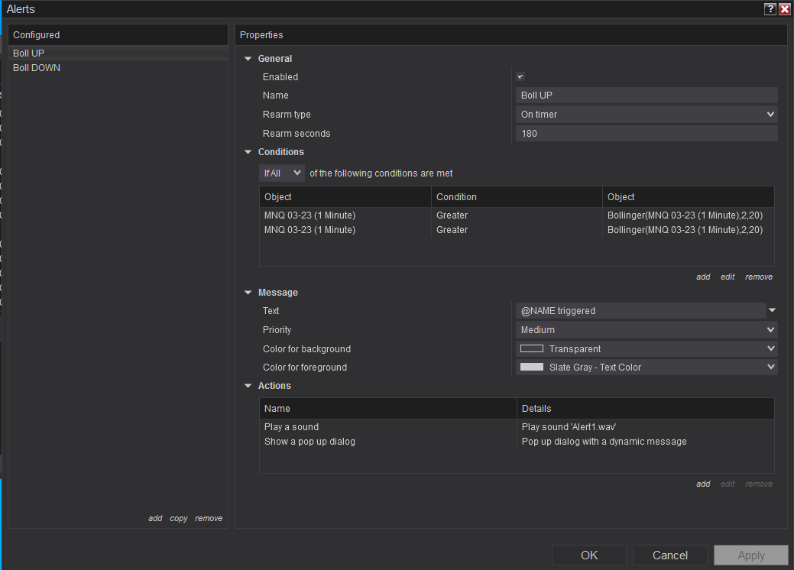This screenshot has width=794, height=570.
Task: Uncheck the Enabled checkbox
Action: [x=520, y=76]
